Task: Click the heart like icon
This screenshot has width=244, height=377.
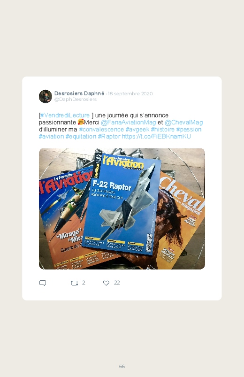Action: pyautogui.click(x=106, y=283)
